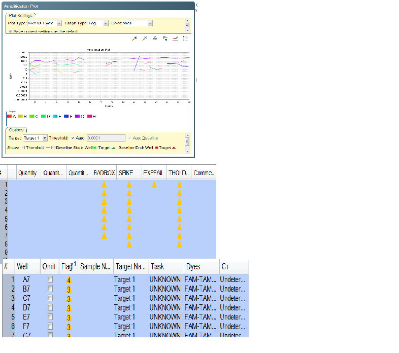Click the flag warning icon for well A7
This screenshot has width=399, height=353.
(x=68, y=279)
